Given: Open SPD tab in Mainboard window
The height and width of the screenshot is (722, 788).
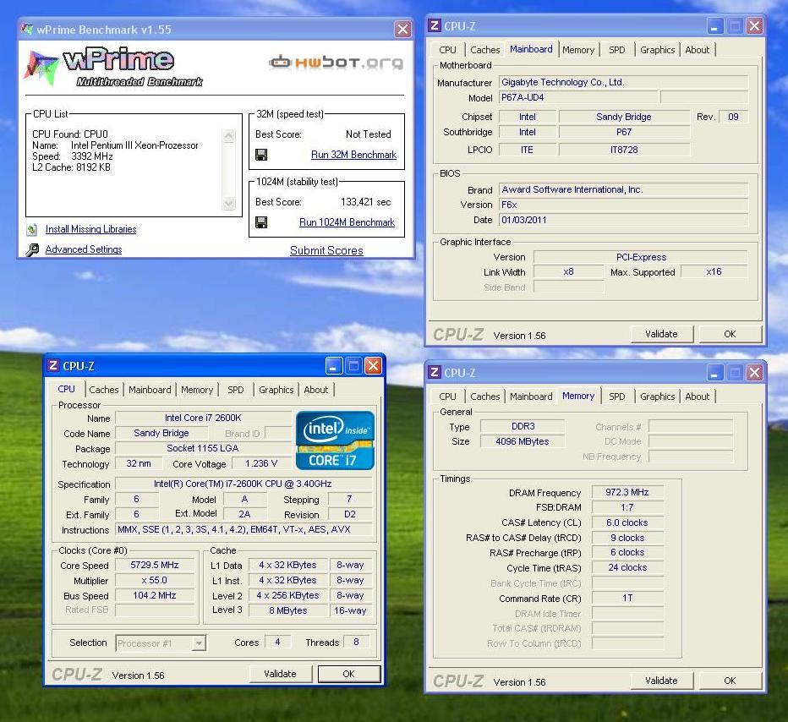Looking at the screenshot, I should click(x=616, y=50).
